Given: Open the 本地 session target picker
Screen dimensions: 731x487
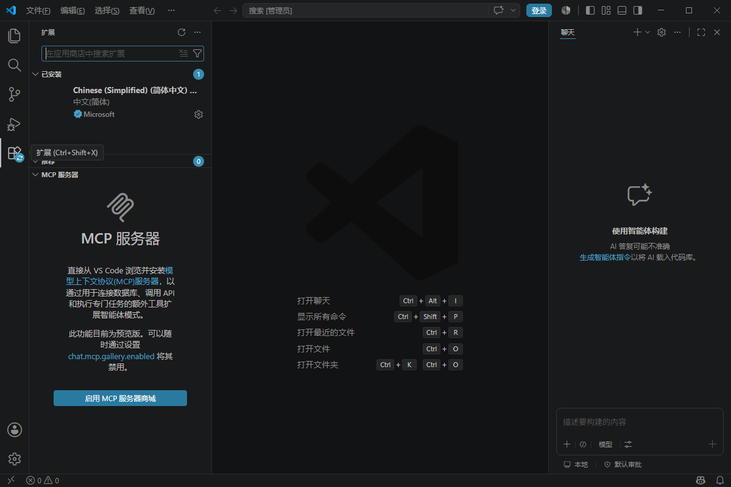Looking at the screenshot, I should tap(576, 464).
